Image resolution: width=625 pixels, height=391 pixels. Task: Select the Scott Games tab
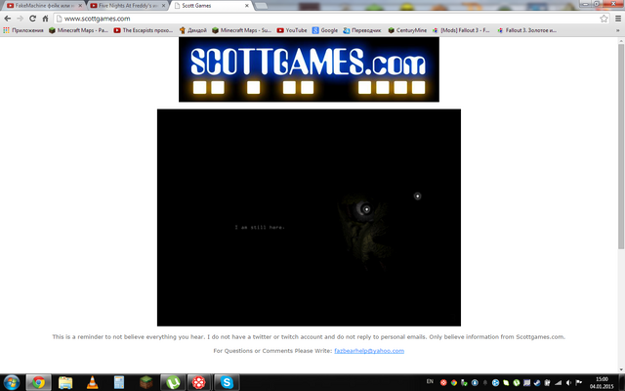click(x=211, y=6)
